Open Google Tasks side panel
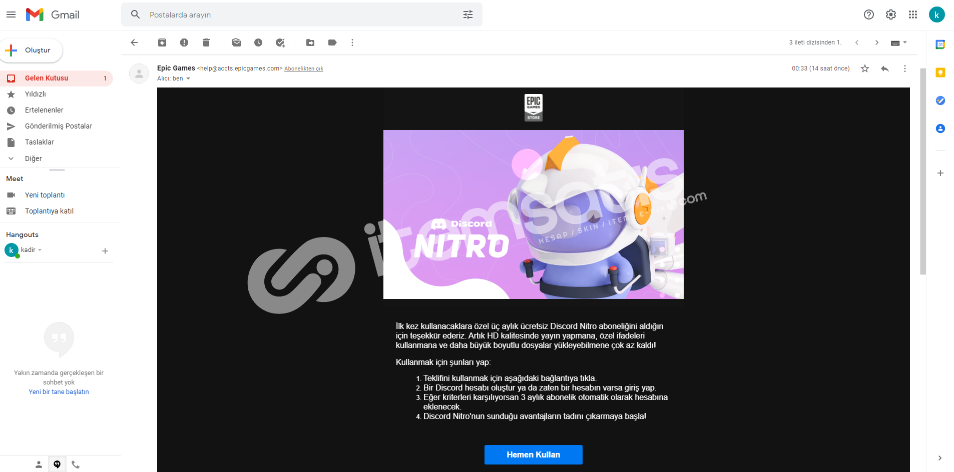The width and height of the screenshot is (954, 472). click(940, 100)
